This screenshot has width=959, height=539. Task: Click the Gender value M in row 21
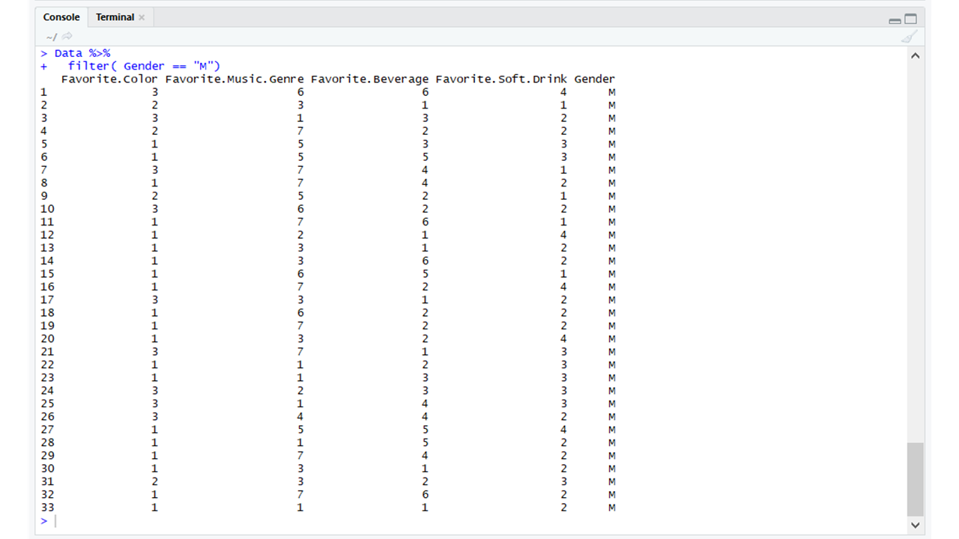pos(612,352)
